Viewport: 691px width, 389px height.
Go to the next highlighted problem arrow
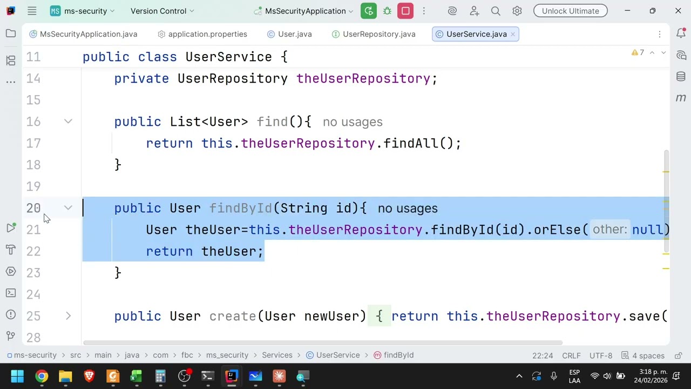tap(663, 52)
